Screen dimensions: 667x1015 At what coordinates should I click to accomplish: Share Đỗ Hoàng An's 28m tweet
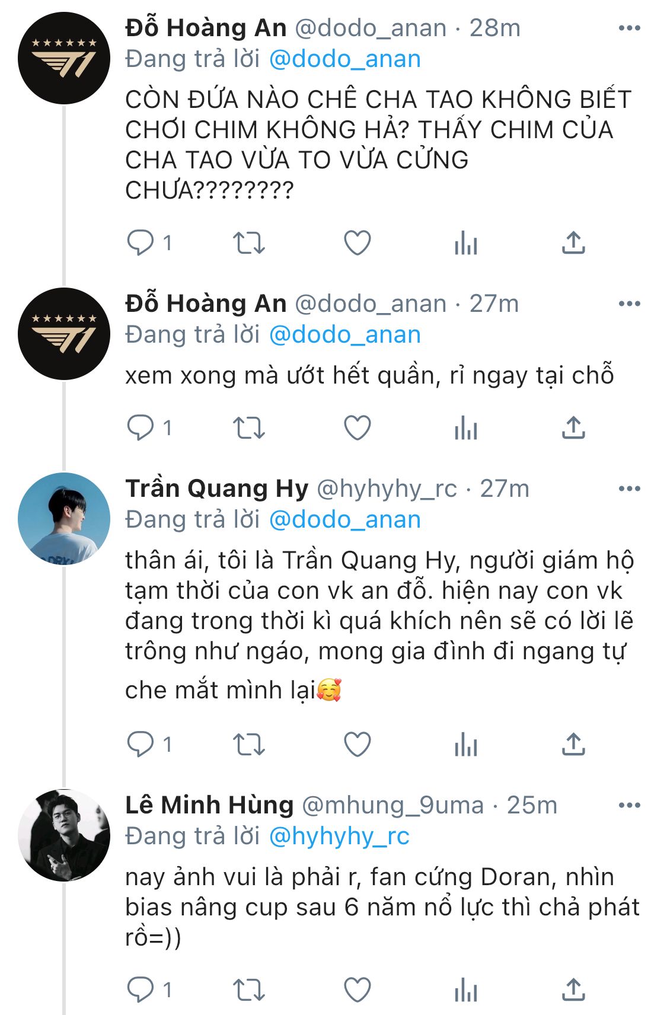573,243
